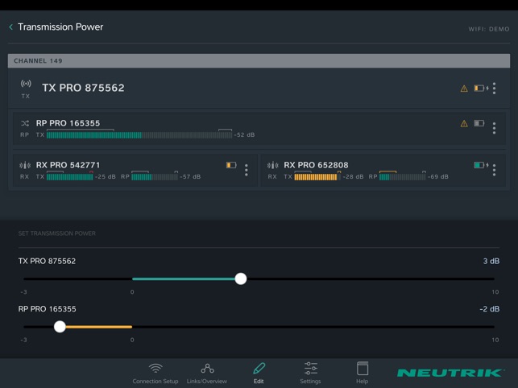Viewport: 518px width, 388px height.
Task: Click the -52 dB reading
Action: [244, 134]
